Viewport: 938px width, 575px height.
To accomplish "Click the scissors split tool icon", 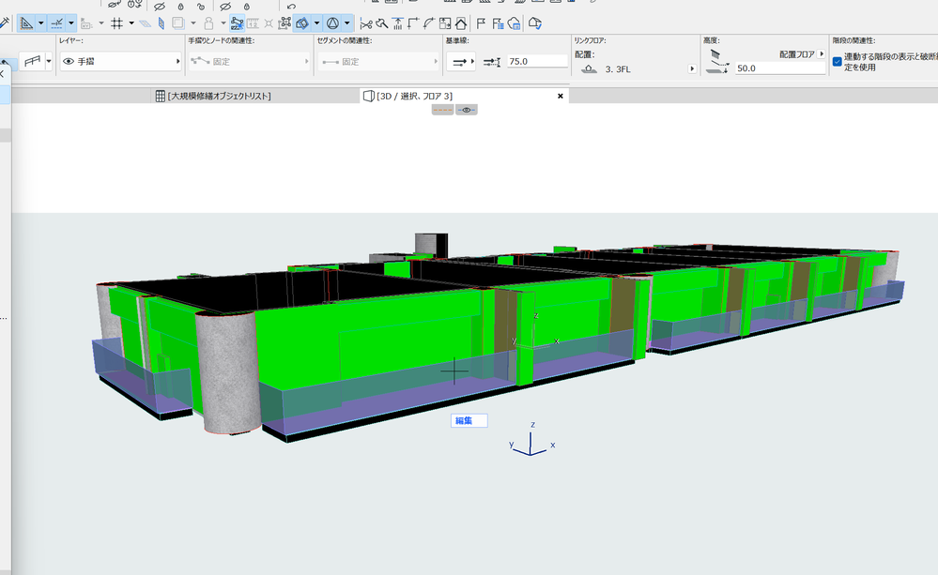I will point(366,23).
